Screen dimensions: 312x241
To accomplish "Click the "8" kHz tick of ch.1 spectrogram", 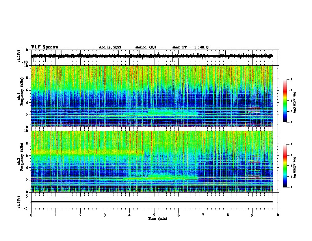I will click(x=27, y=78).
